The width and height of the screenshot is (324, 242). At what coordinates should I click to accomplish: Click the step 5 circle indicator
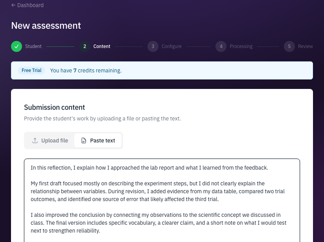(289, 46)
